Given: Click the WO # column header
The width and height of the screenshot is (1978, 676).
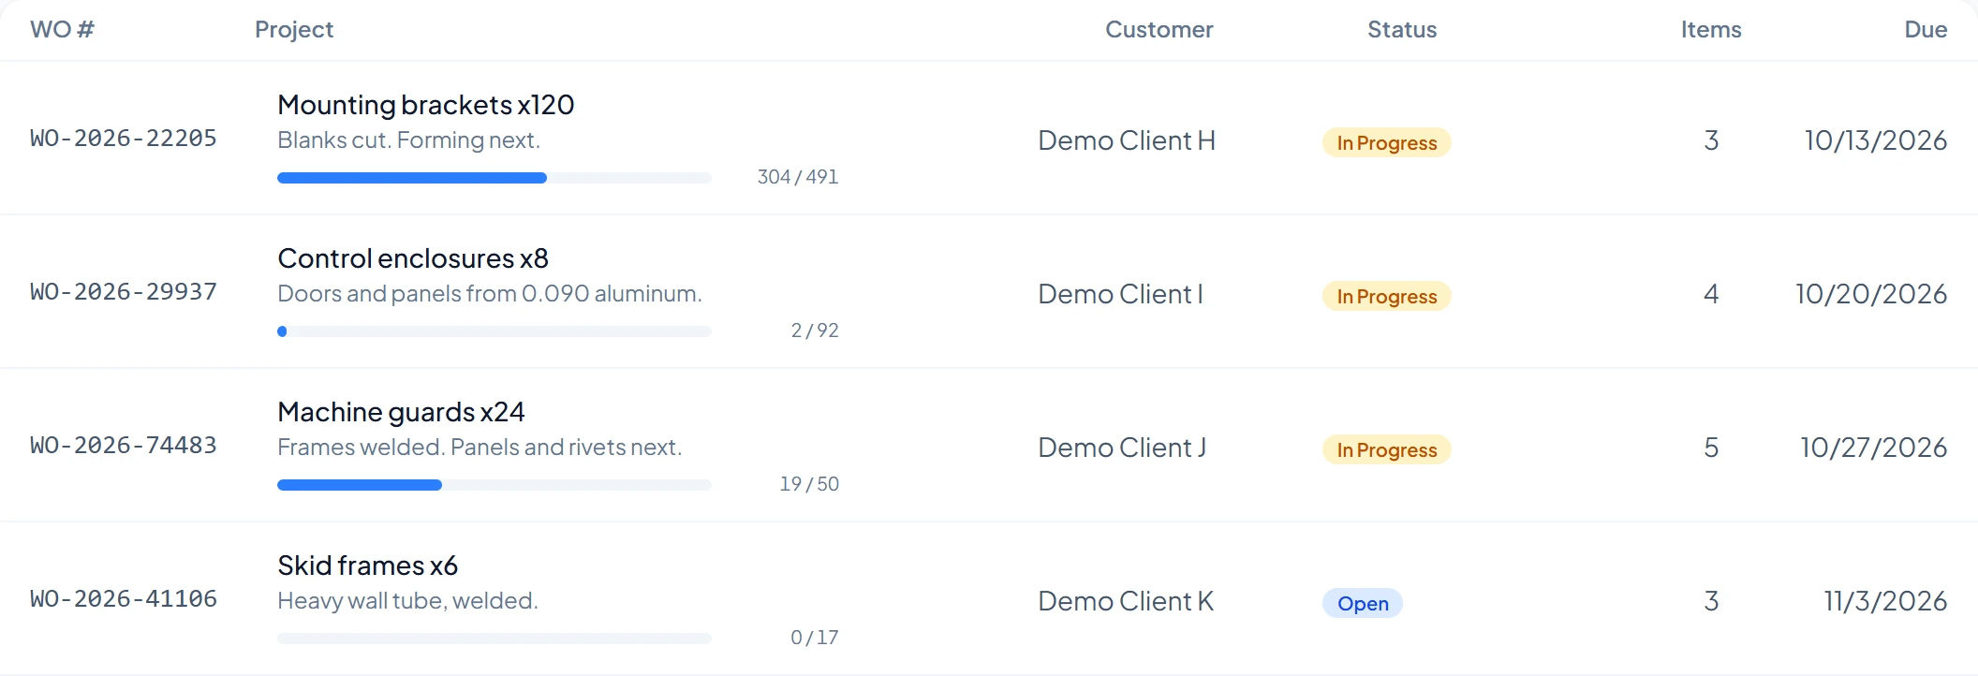Looking at the screenshot, I should coord(62,30).
